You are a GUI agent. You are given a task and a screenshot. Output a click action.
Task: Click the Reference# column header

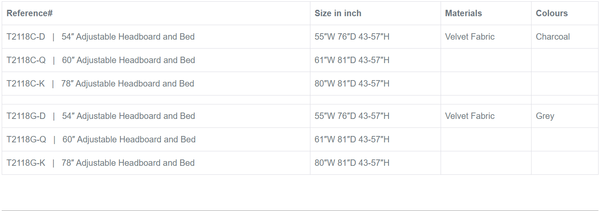(30, 13)
